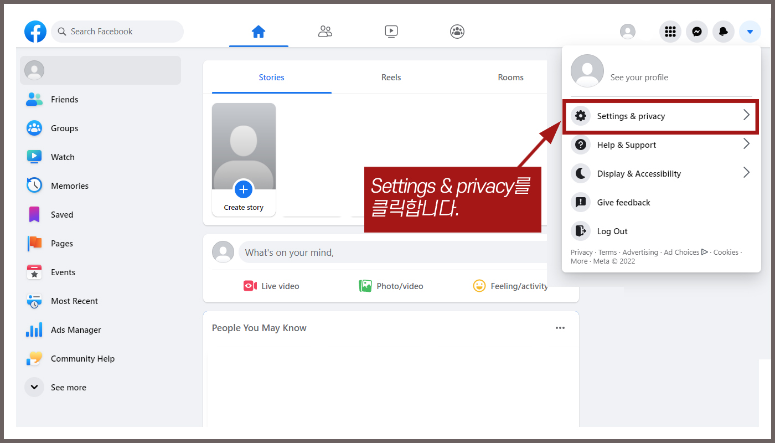Click inside the Search Facebook field

(117, 32)
